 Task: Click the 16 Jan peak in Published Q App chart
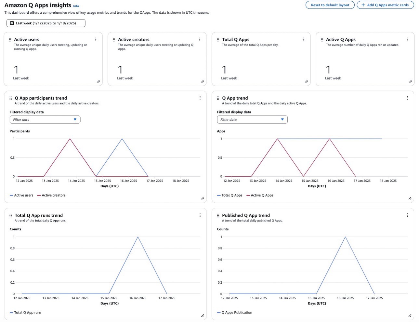[345, 237]
